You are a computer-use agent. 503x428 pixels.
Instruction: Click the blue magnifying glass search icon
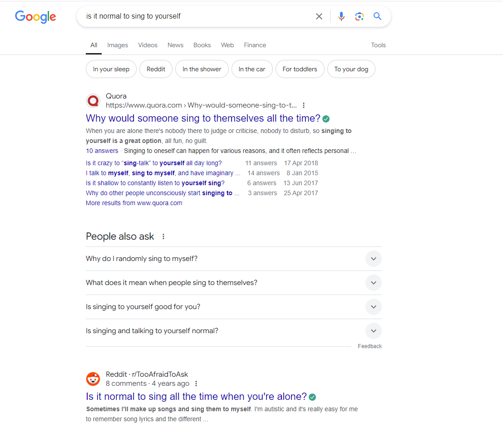[377, 16]
